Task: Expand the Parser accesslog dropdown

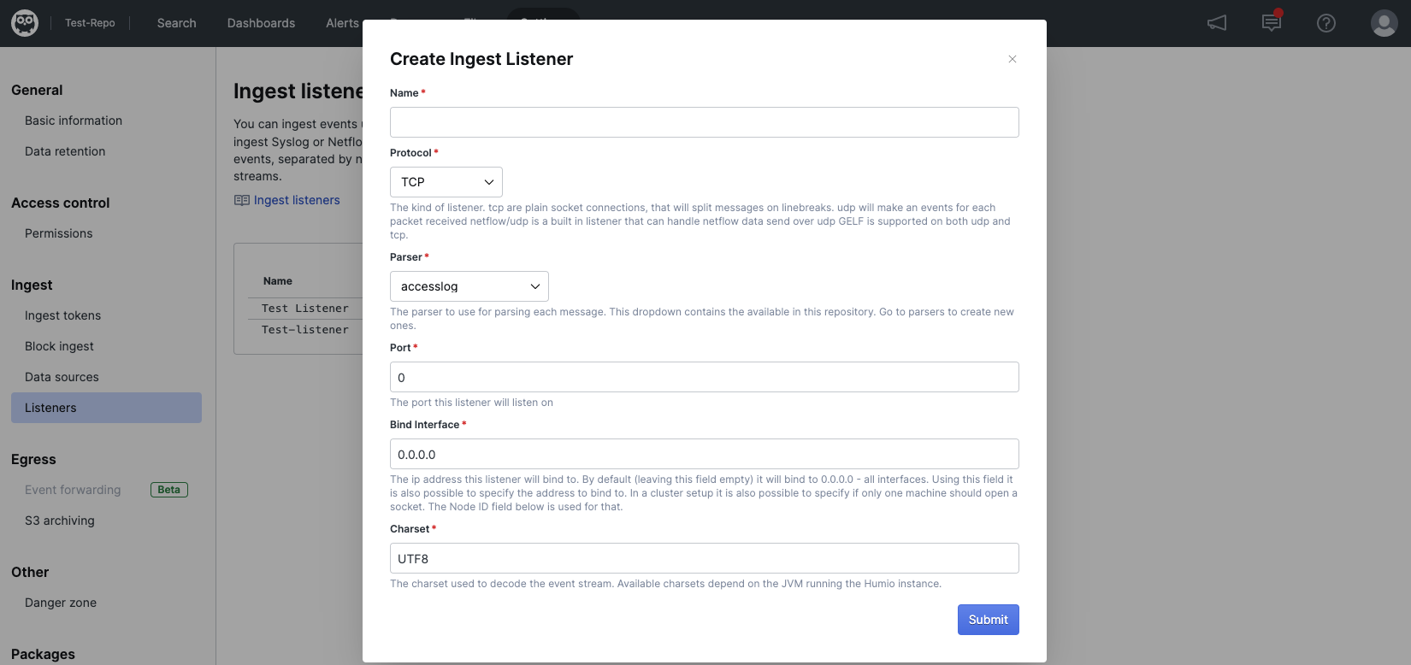Action: tap(469, 286)
